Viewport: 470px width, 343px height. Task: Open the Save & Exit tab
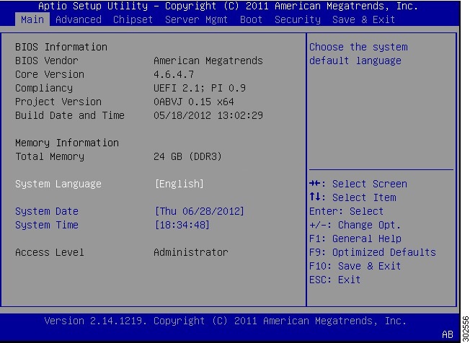pos(363,19)
